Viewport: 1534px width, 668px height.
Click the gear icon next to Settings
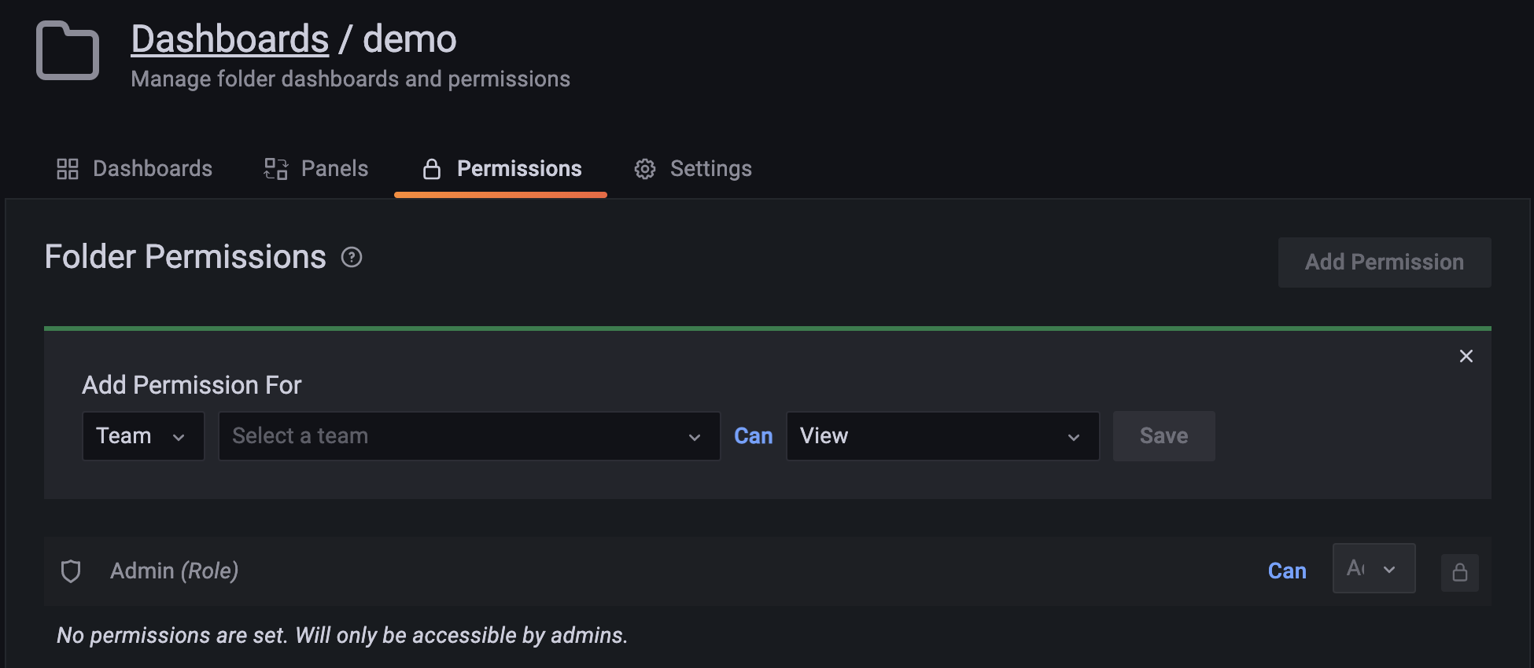pos(644,168)
